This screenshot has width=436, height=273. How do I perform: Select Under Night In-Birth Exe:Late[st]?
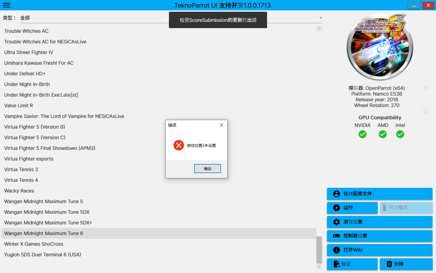pyautogui.click(x=159, y=95)
